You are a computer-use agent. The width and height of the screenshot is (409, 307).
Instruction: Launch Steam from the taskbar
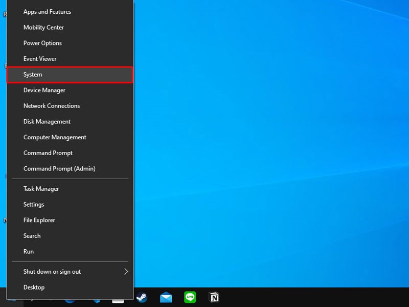(x=142, y=297)
